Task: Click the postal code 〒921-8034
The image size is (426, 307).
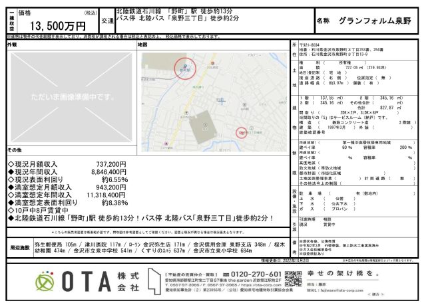Action: 310,45
